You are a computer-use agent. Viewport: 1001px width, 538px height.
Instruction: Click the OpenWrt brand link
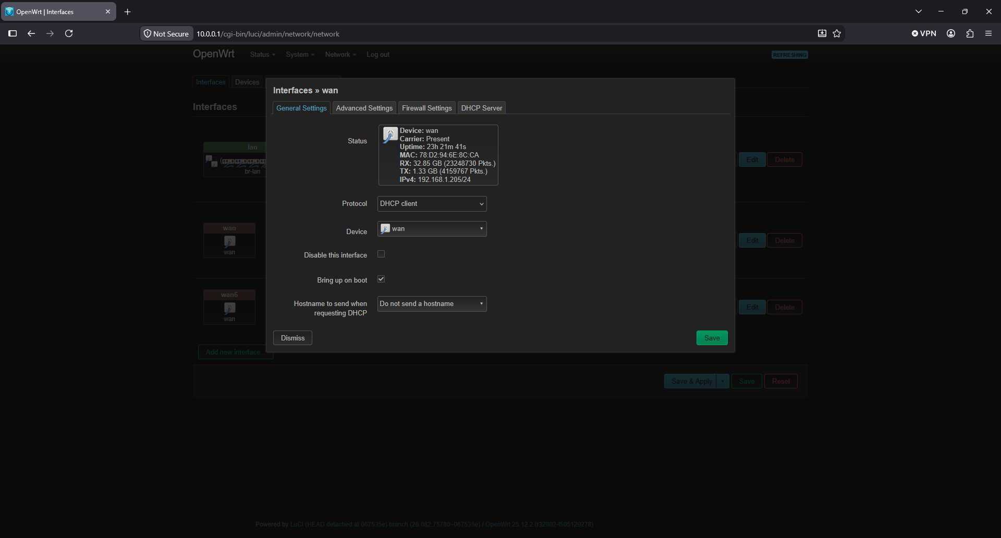coord(214,54)
